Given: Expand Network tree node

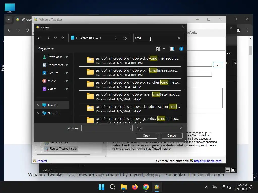Looking at the screenshot, I should pyautogui.click(x=38, y=113).
